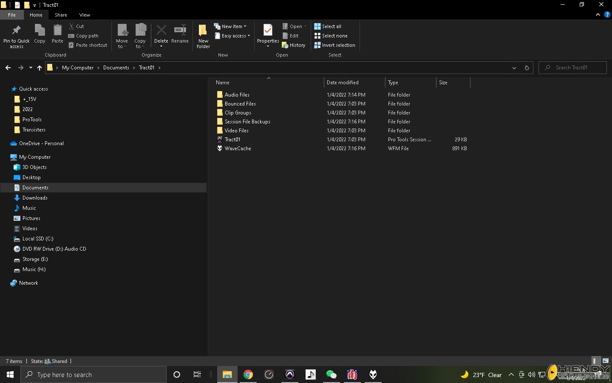Select the Bounced Files folder

tap(240, 103)
